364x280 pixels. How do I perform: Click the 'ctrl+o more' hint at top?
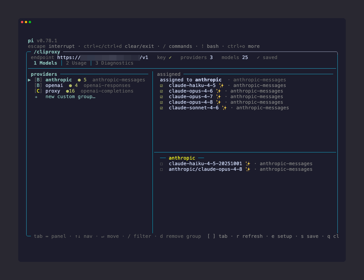pos(244,46)
